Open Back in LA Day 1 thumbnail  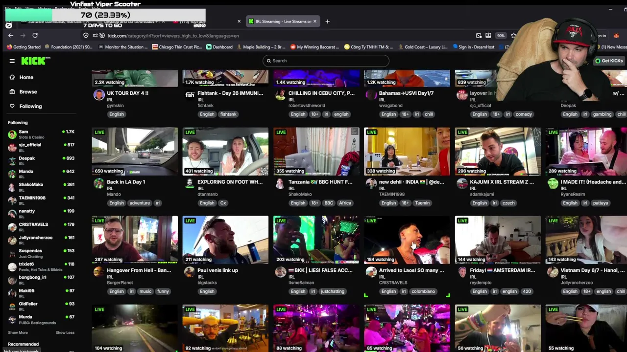(x=135, y=151)
